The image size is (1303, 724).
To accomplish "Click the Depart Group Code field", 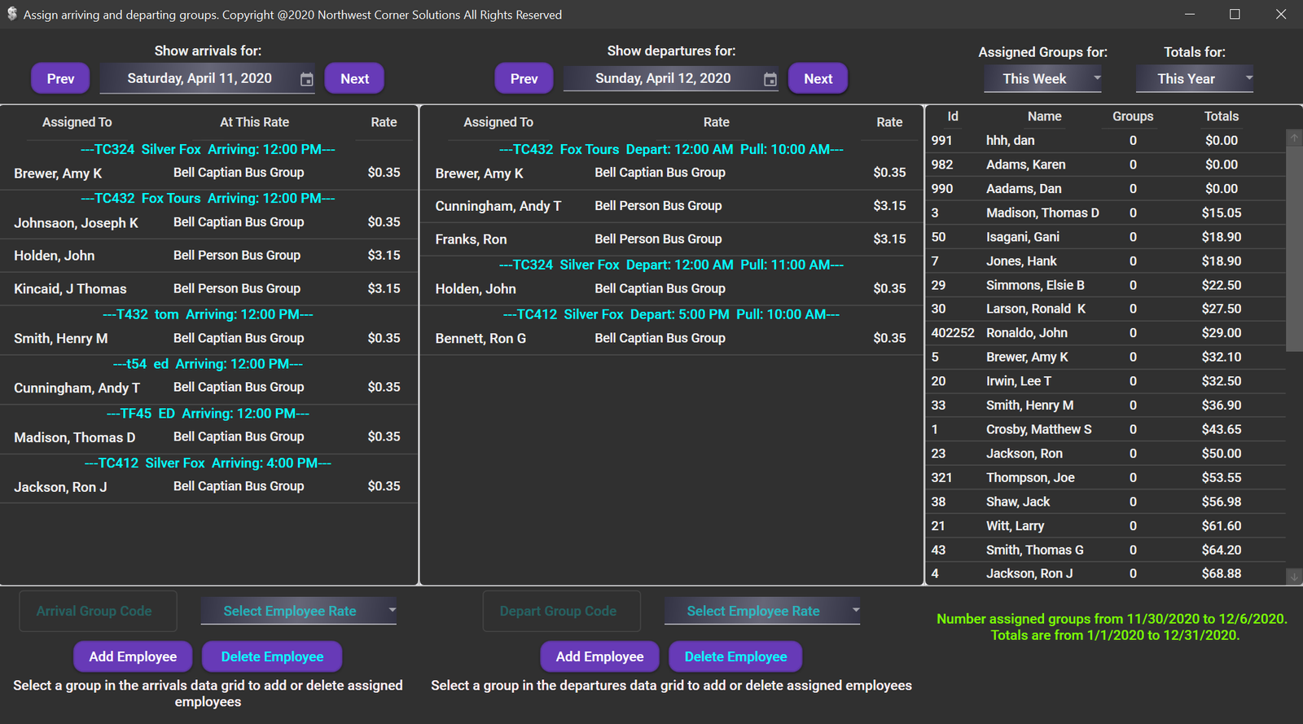I will 561,611.
